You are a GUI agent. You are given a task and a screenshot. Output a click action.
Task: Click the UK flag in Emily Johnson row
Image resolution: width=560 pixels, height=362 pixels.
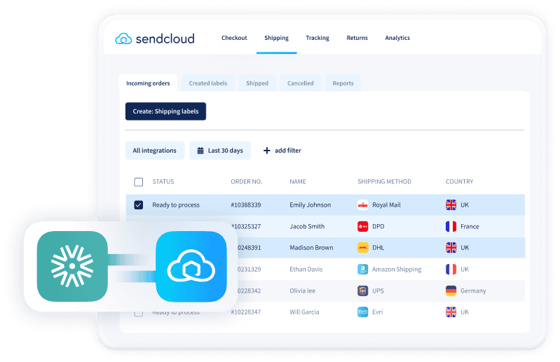tap(451, 204)
